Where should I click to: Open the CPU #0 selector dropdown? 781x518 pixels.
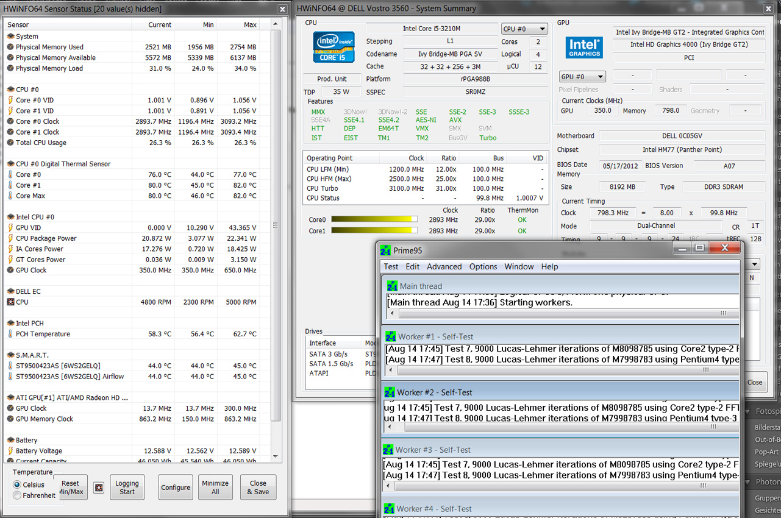[524, 29]
